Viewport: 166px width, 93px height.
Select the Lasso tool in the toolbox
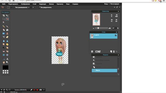click(x=7, y=19)
